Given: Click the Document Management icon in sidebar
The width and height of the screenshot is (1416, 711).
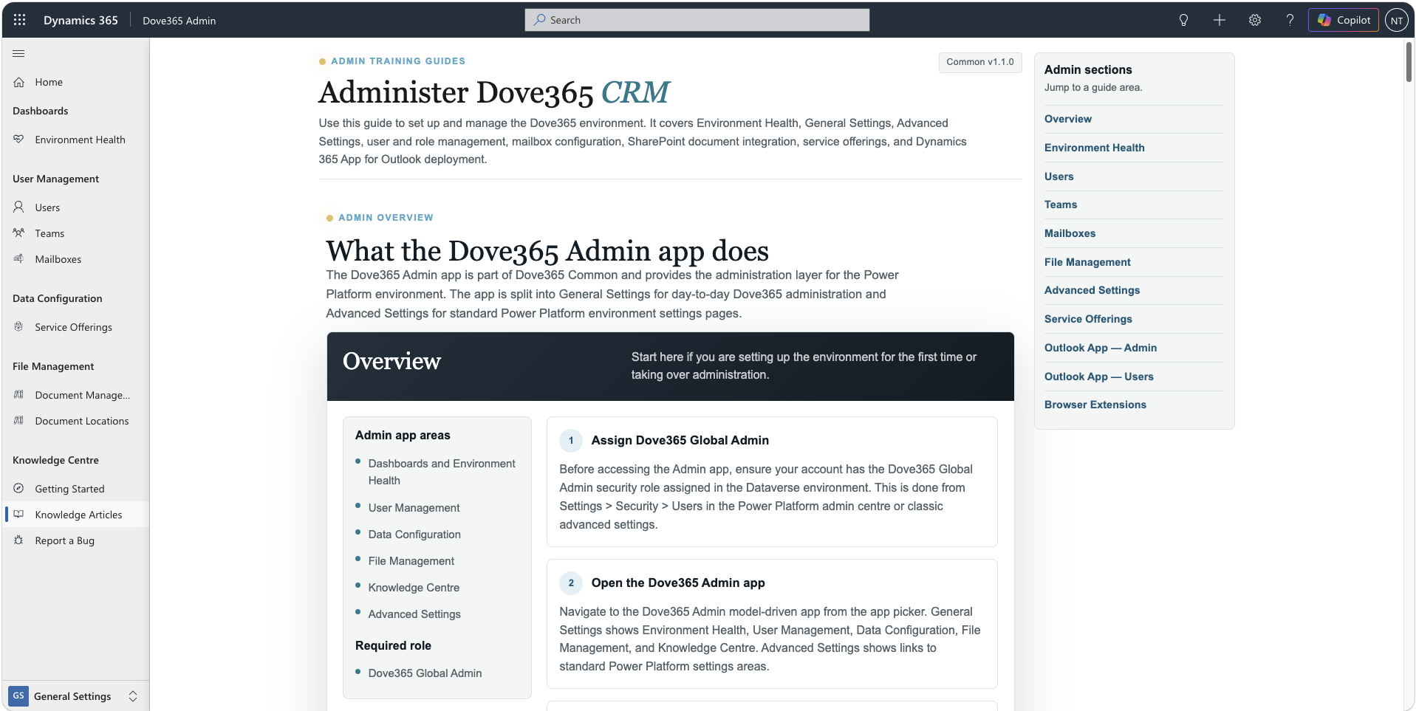Looking at the screenshot, I should [19, 395].
